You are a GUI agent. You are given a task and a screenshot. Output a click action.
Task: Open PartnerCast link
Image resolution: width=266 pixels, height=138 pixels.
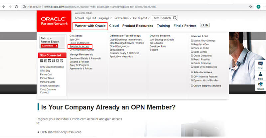[x=46, y=74]
